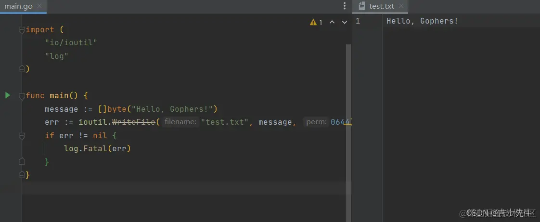Collapse the import block
This screenshot has width=540, height=222.
22,30
